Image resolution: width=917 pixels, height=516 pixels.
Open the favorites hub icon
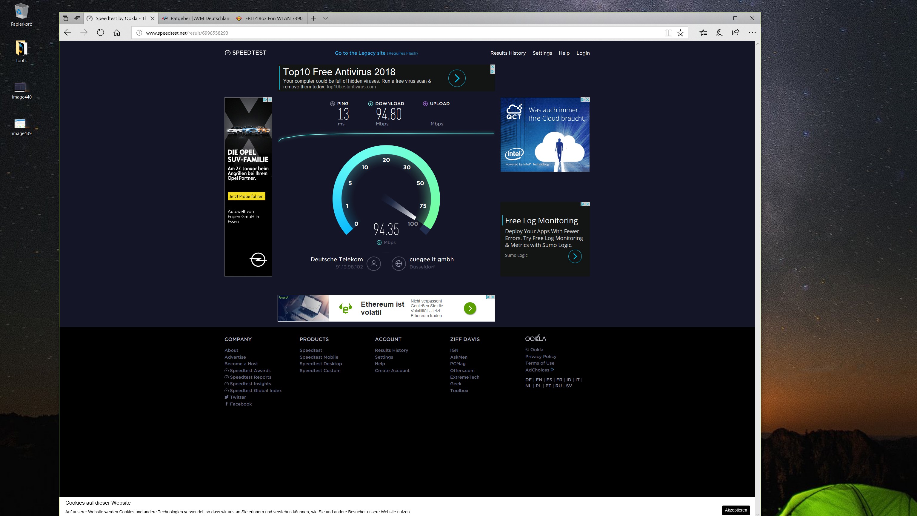coord(703,33)
